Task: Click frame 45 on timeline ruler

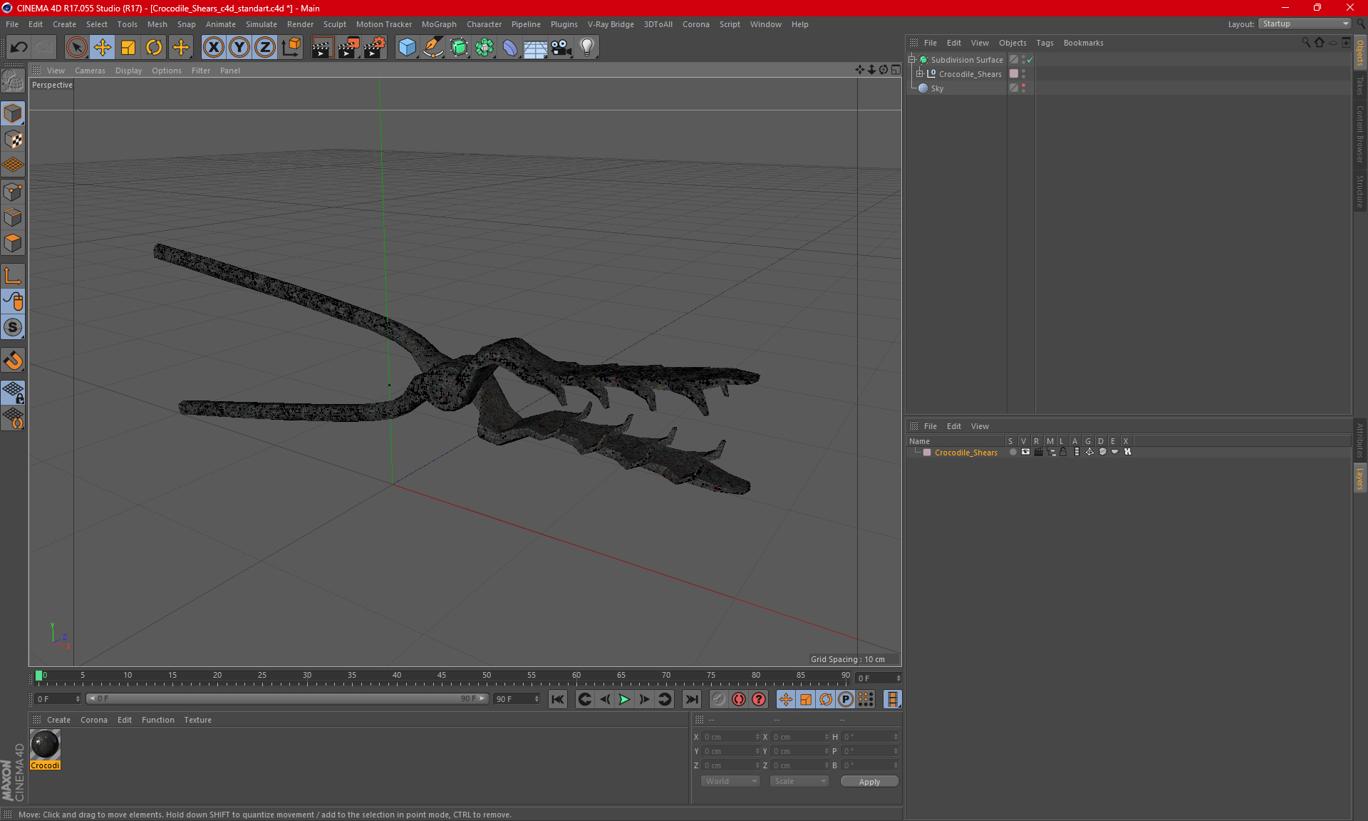Action: click(442, 676)
